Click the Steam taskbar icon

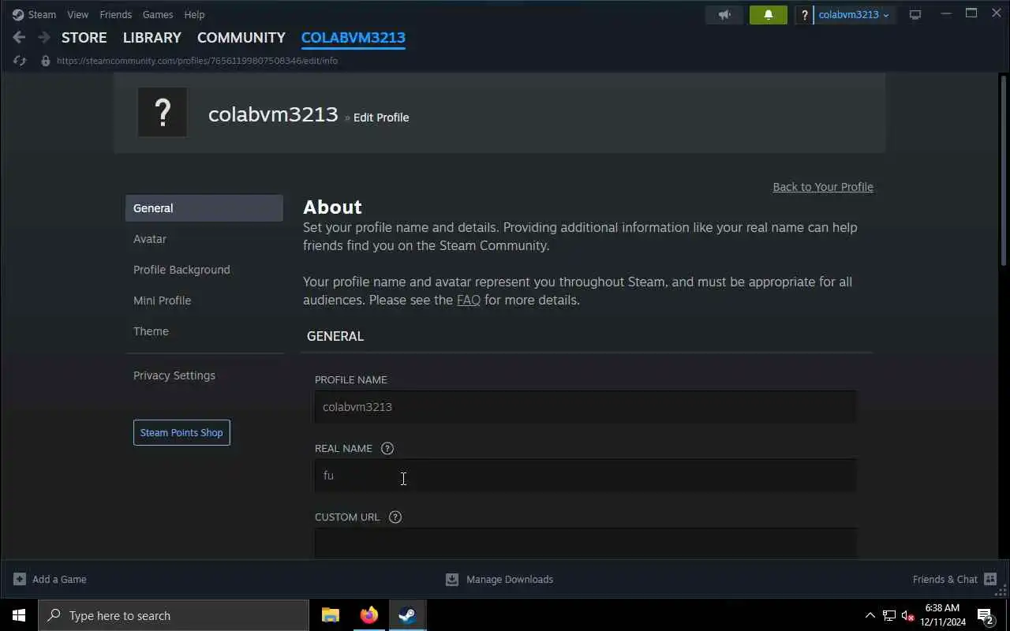pos(408,615)
